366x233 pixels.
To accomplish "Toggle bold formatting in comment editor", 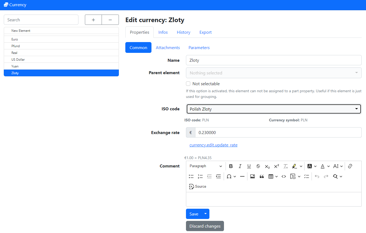I will (x=231, y=166).
